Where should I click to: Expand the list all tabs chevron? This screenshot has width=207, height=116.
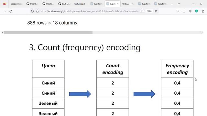pyautogui.click(x=179, y=4)
